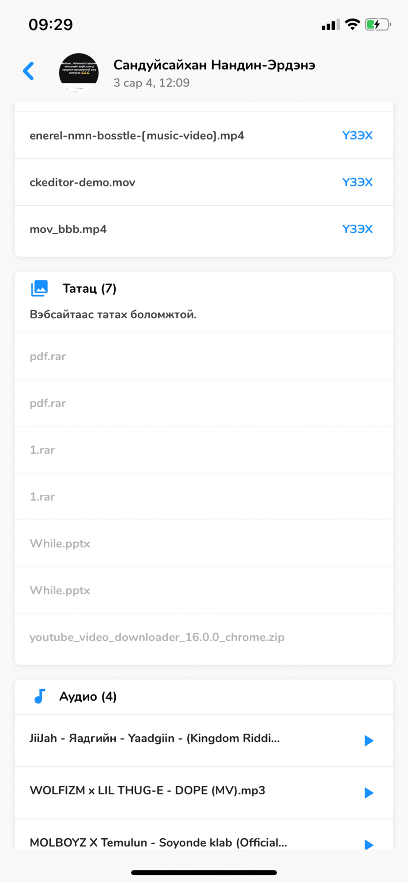The image size is (408, 883).
Task: Play MOLBOYZ X Temulun Soyonde klab
Action: coord(369,844)
